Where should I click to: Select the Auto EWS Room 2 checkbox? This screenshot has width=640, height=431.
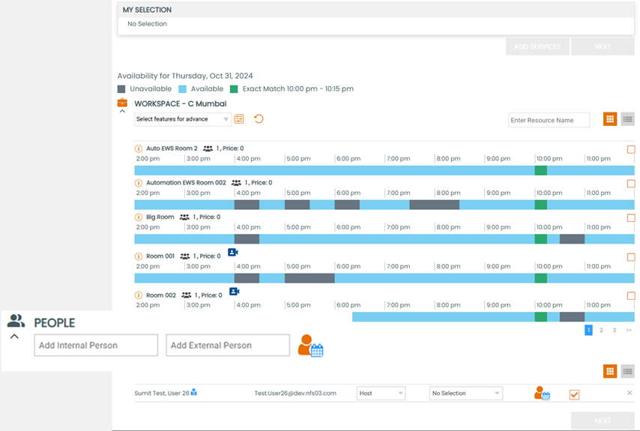click(631, 149)
